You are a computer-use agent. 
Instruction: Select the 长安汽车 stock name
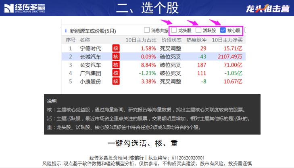[x=90, y=65]
